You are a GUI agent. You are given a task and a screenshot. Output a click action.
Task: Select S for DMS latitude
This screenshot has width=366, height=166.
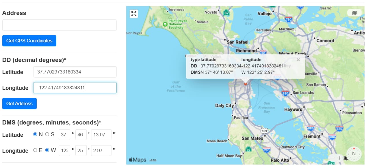click(47, 134)
